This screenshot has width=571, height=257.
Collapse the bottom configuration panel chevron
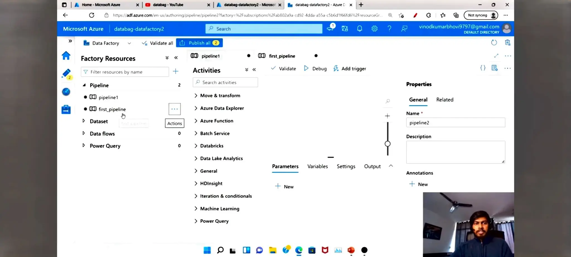click(391, 166)
